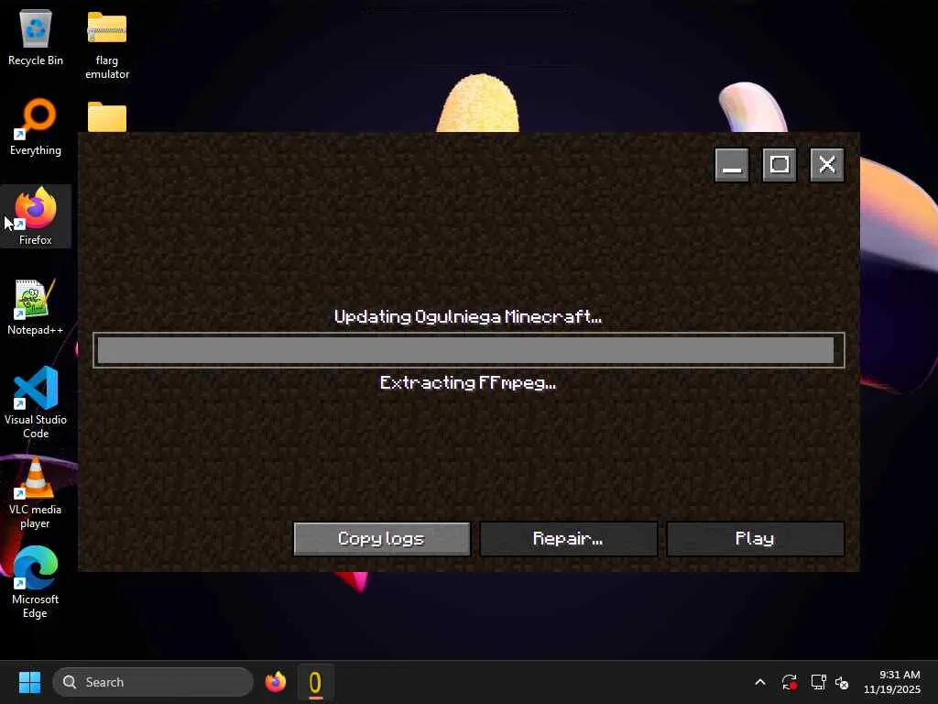Open the Recycle Bin desktop icon
The height and width of the screenshot is (704, 938).
pyautogui.click(x=36, y=38)
